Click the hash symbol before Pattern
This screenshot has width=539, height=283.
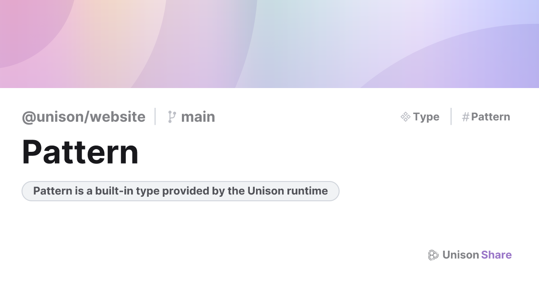465,117
